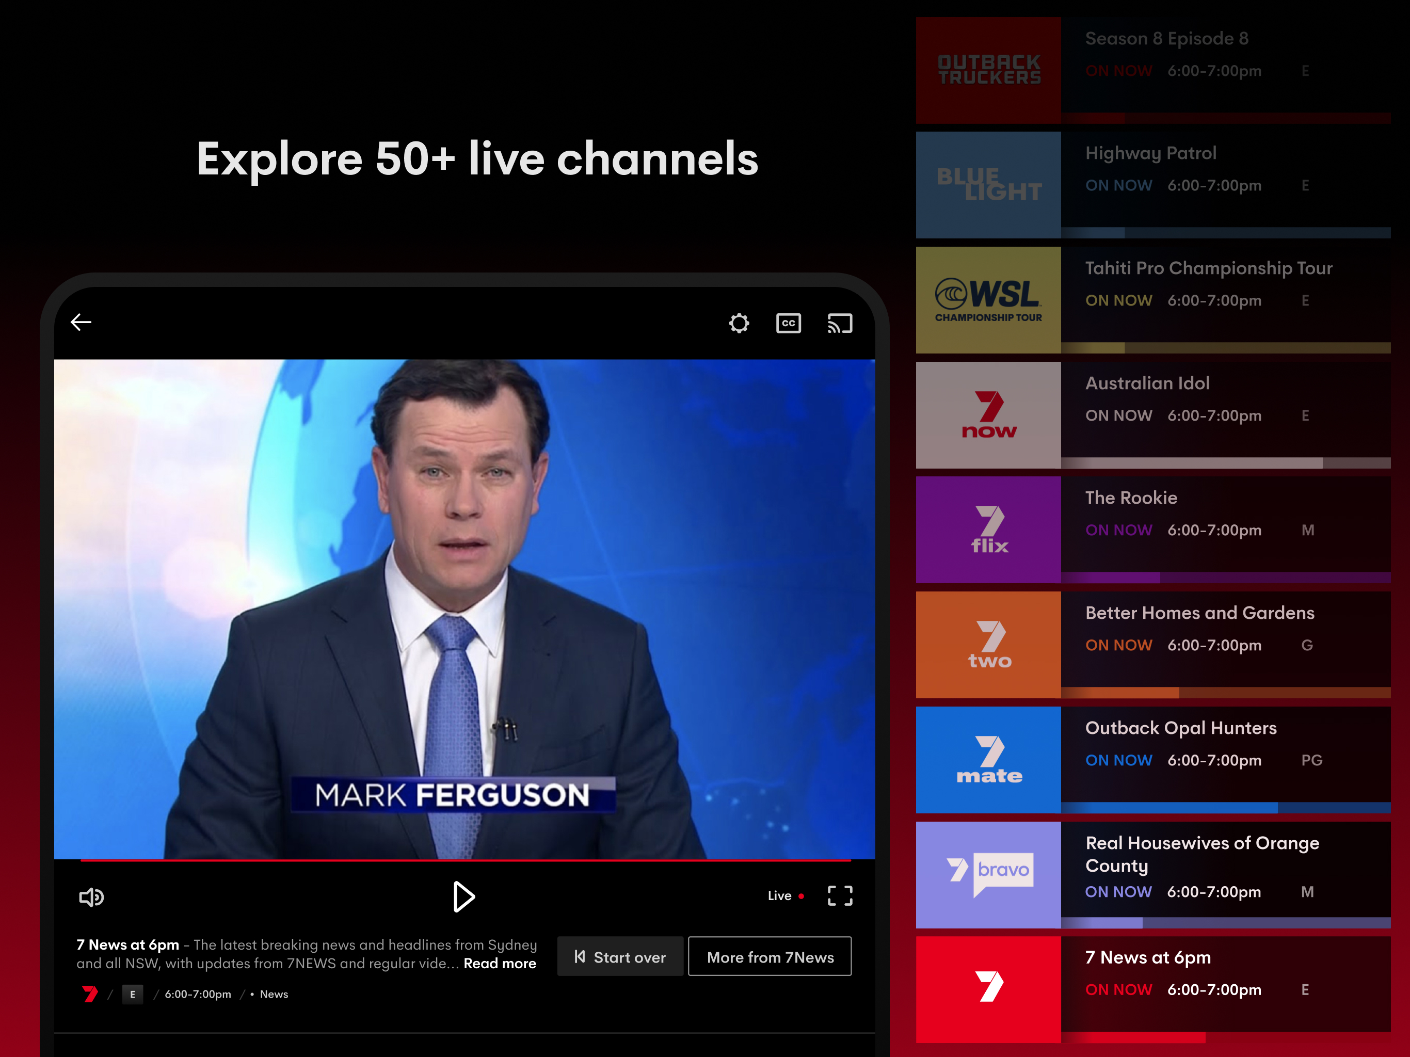Open player settings gear icon
Viewport: 1410px width, 1057px height.
click(739, 323)
